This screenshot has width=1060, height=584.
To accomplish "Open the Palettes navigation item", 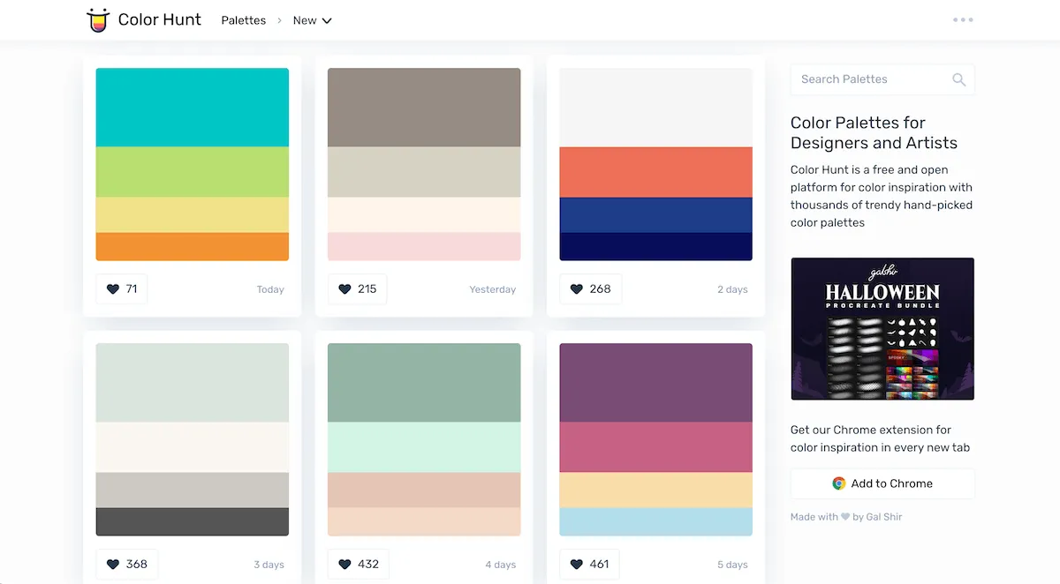I will pyautogui.click(x=243, y=20).
